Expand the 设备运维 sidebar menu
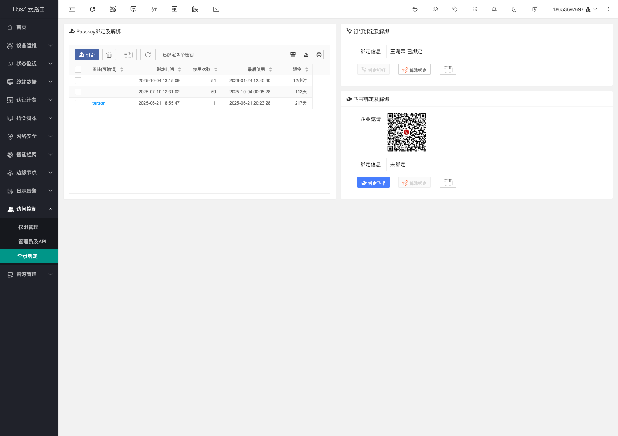The height and width of the screenshot is (436, 618). tap(29, 45)
